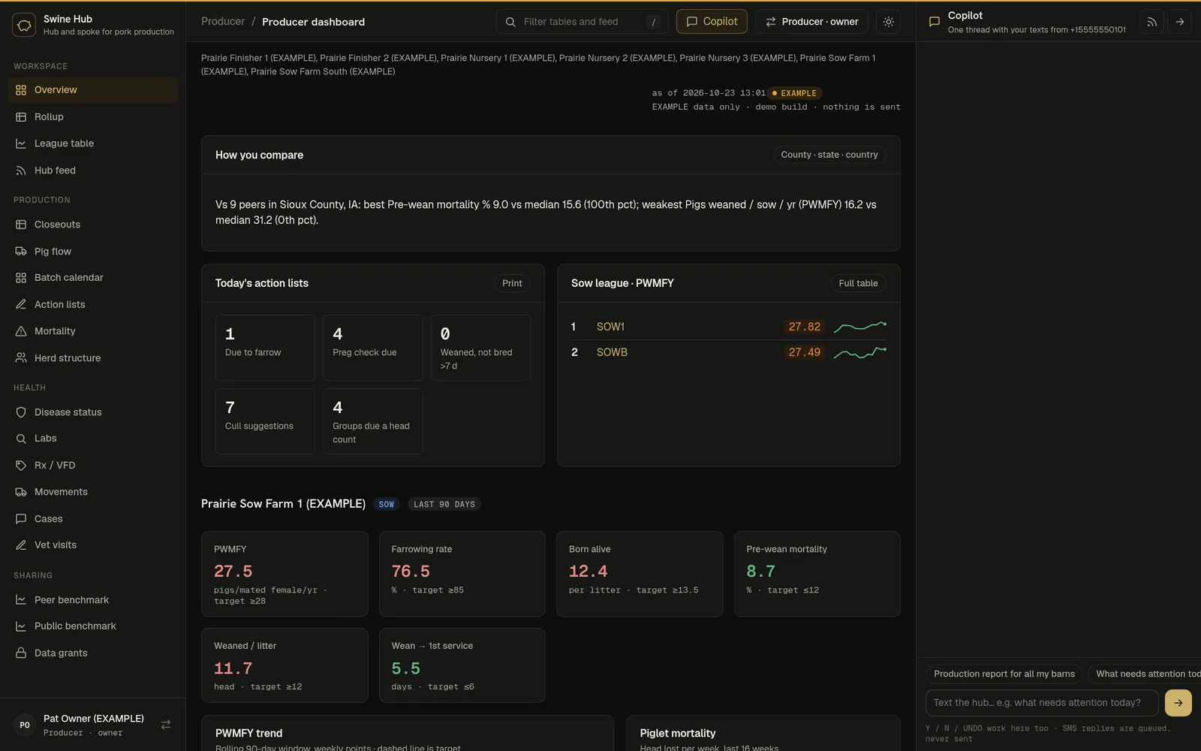
Task: Click the feed icon in the Copilot header
Action: pos(1152,22)
